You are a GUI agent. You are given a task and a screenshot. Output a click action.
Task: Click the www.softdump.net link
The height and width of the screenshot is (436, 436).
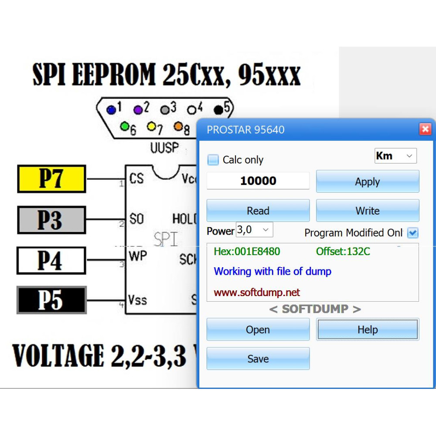(x=257, y=293)
